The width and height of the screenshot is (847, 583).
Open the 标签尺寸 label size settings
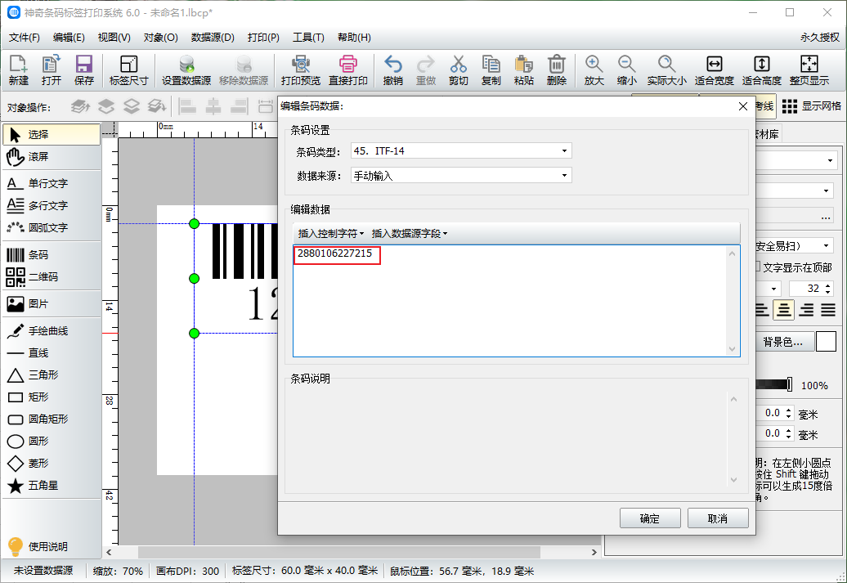coord(128,70)
